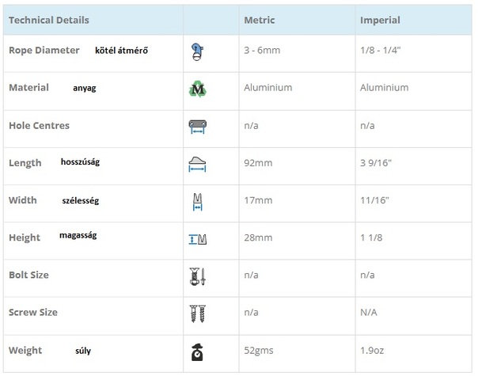Click the 92mm length value
Viewport: 478px width, 380px height.
[258, 163]
